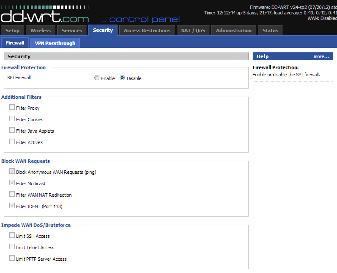Enable the SPI Firewall radio button

[x=97, y=78]
